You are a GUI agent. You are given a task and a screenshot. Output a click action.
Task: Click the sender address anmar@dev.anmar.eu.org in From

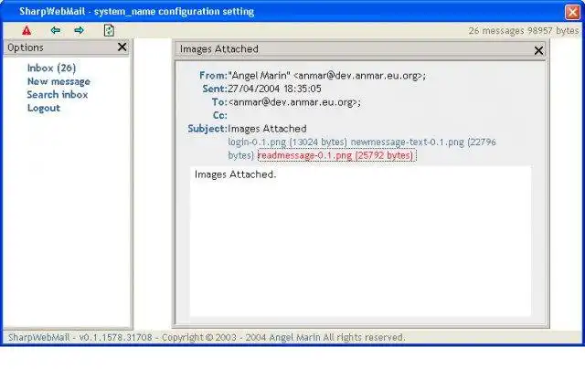tap(359, 76)
